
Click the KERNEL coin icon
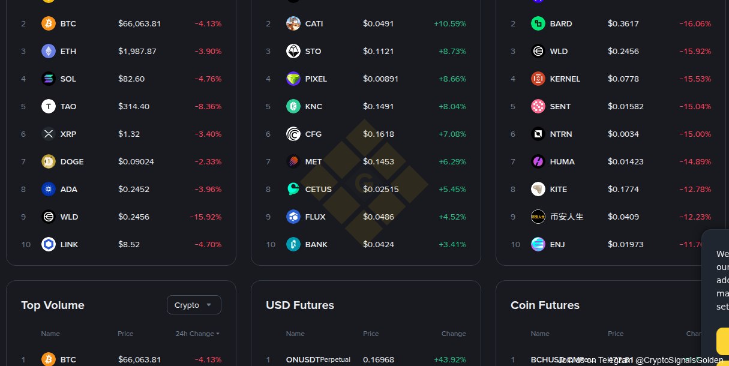(538, 79)
